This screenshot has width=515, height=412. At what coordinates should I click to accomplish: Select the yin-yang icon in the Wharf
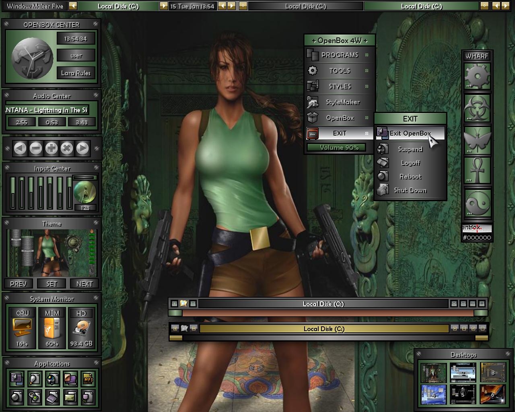pos(478,202)
